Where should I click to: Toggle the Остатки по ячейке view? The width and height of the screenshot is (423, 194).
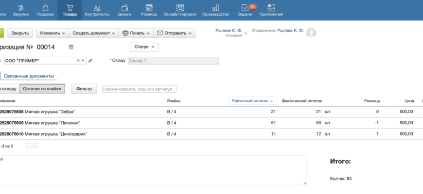pos(43,89)
